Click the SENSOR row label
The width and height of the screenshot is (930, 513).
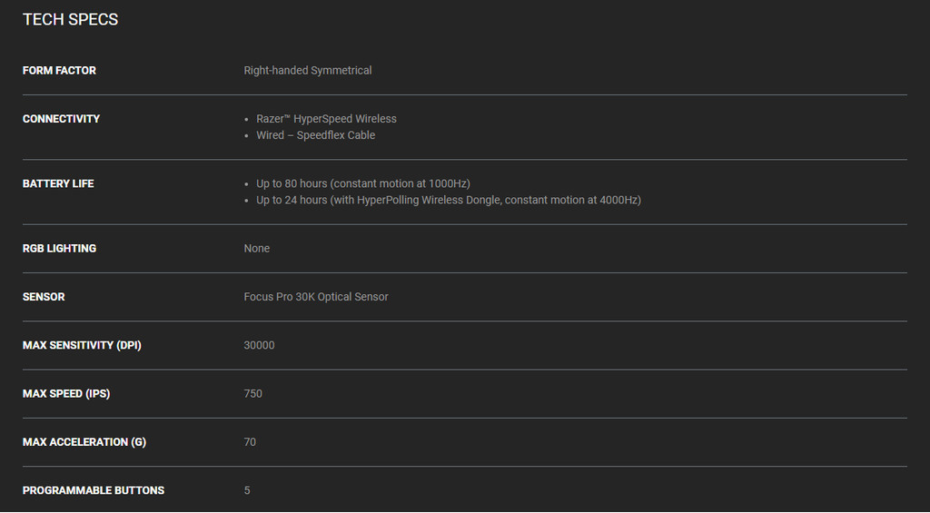[x=44, y=297]
